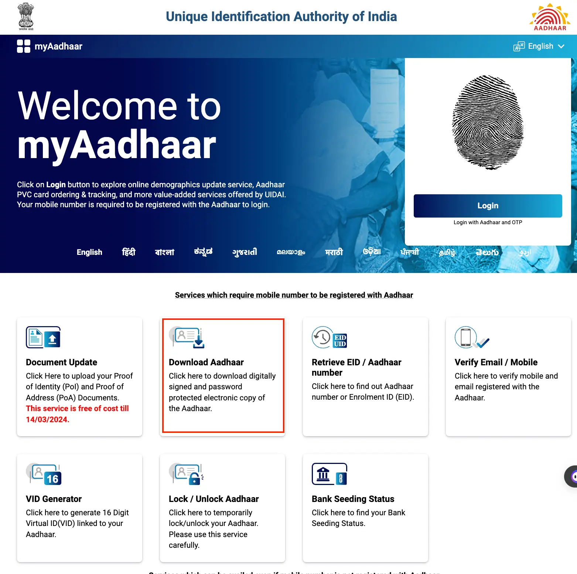The image size is (577, 574).
Task: Open the Lock / Unlock Aadhaar heading
Action: click(214, 499)
